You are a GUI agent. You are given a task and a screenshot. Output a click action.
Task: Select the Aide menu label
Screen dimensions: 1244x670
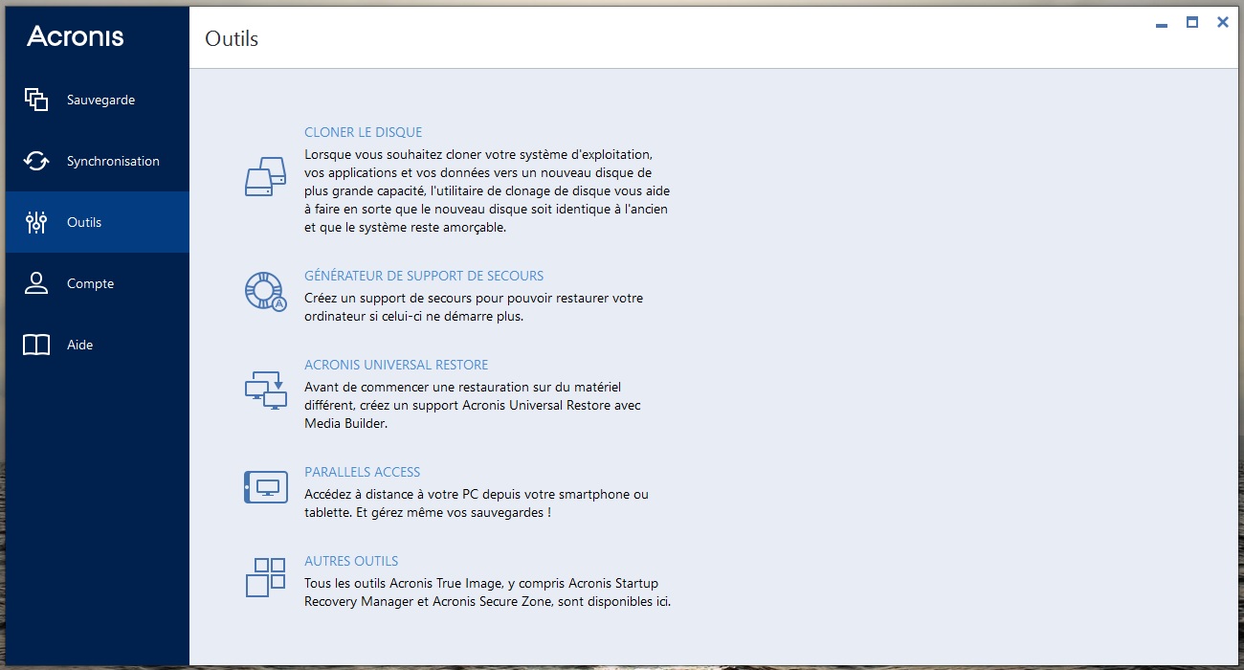pos(79,345)
